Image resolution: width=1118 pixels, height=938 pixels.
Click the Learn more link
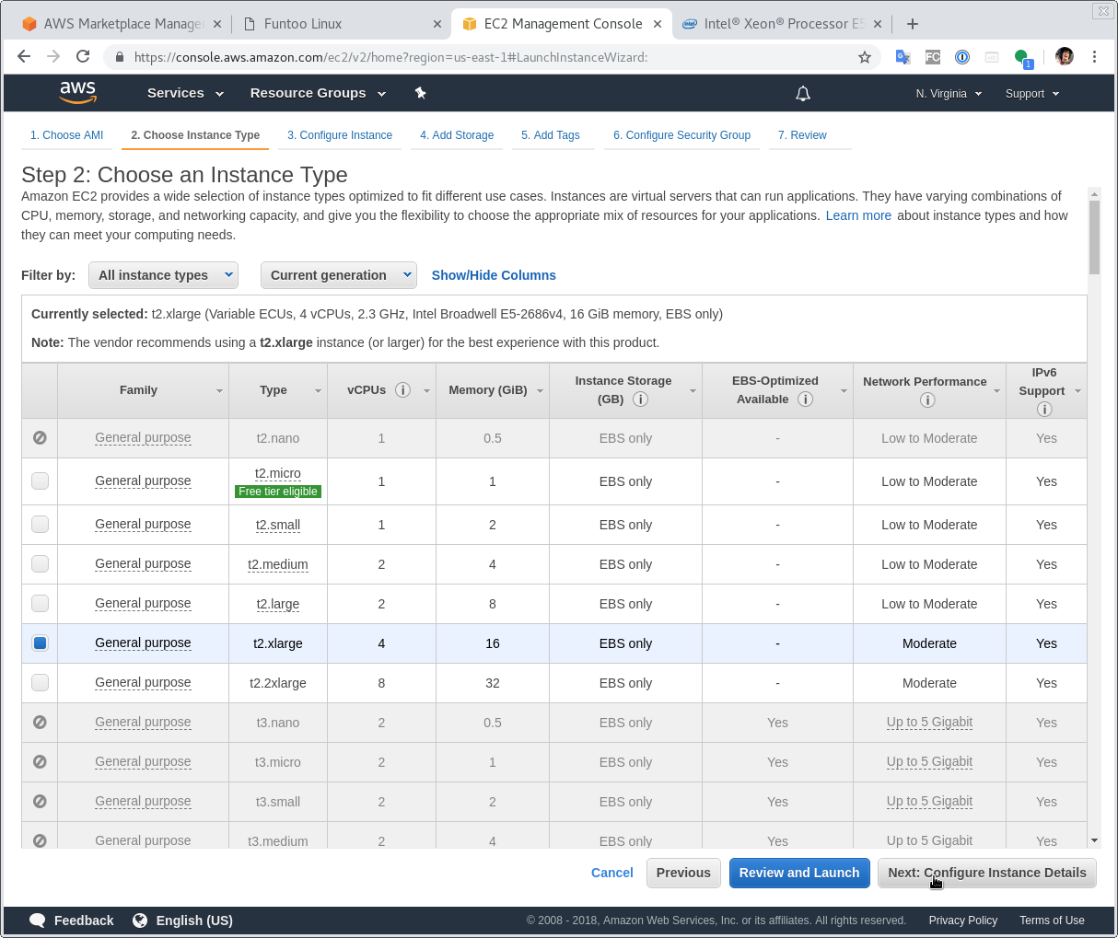click(858, 215)
